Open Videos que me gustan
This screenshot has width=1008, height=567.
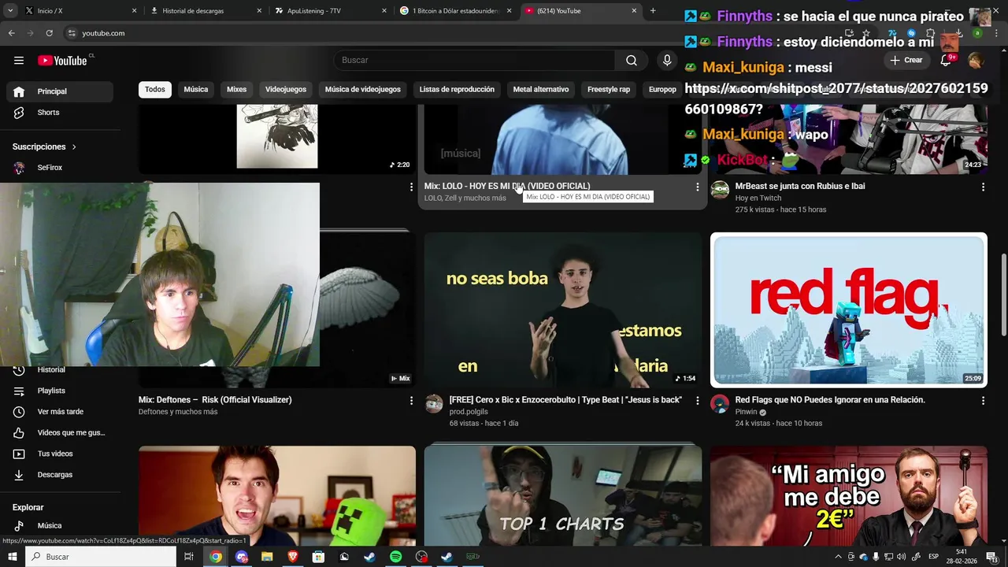point(60,432)
